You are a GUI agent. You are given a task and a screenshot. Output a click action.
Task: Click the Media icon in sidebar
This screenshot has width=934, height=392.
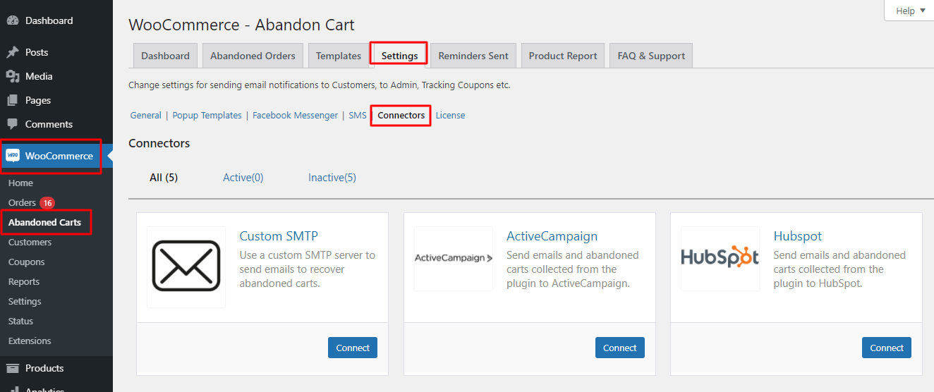12,76
